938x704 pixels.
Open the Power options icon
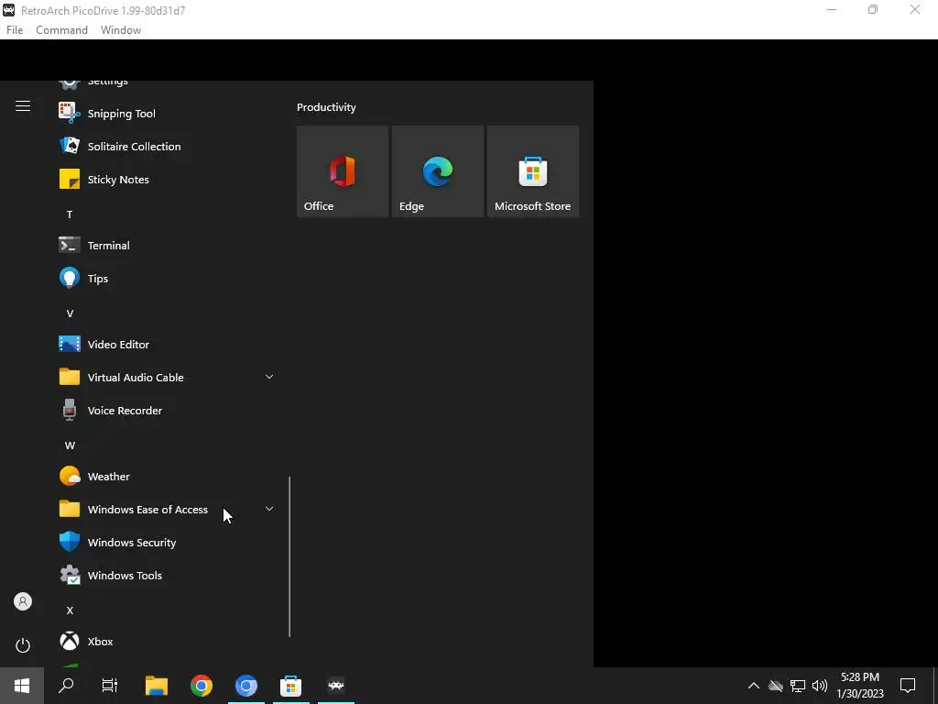[x=23, y=645]
